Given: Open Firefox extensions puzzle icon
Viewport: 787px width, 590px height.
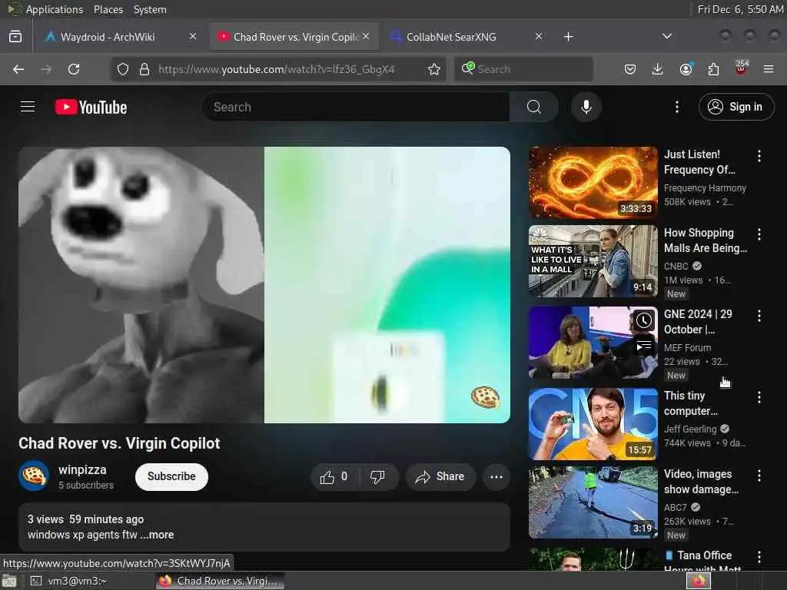Looking at the screenshot, I should pyautogui.click(x=713, y=69).
